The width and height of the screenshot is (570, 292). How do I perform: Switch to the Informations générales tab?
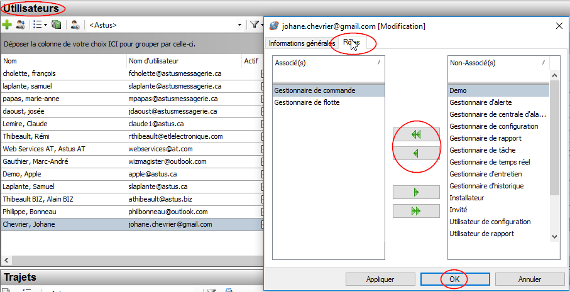(x=302, y=43)
